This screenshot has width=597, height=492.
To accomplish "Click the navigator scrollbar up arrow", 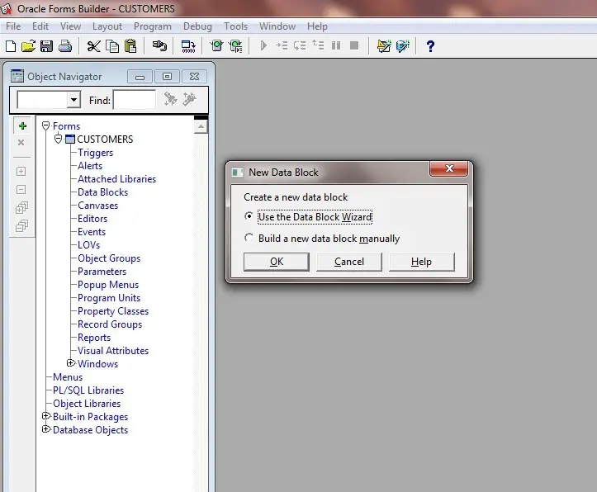I will pyautogui.click(x=201, y=126).
